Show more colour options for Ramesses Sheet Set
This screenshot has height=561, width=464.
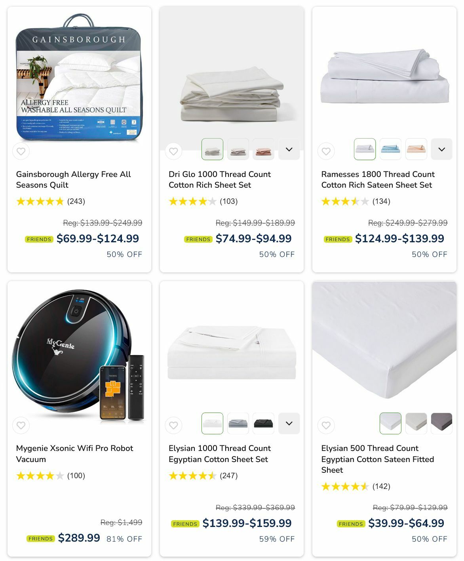coord(441,149)
